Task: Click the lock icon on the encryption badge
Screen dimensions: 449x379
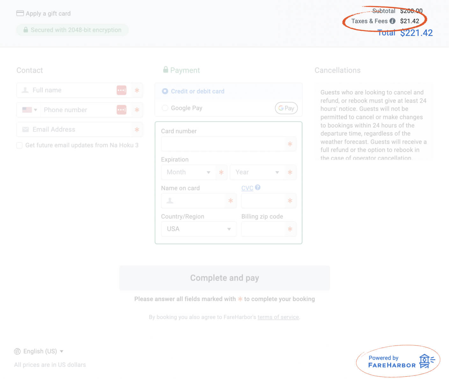Action: 25,30
